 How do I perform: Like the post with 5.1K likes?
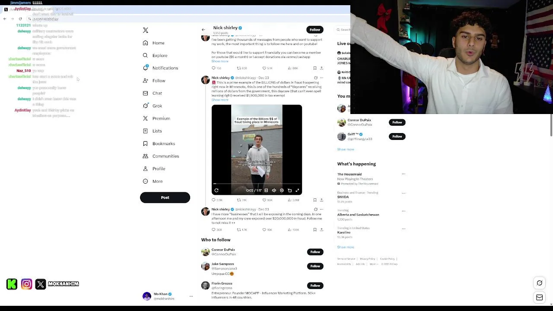(267, 68)
